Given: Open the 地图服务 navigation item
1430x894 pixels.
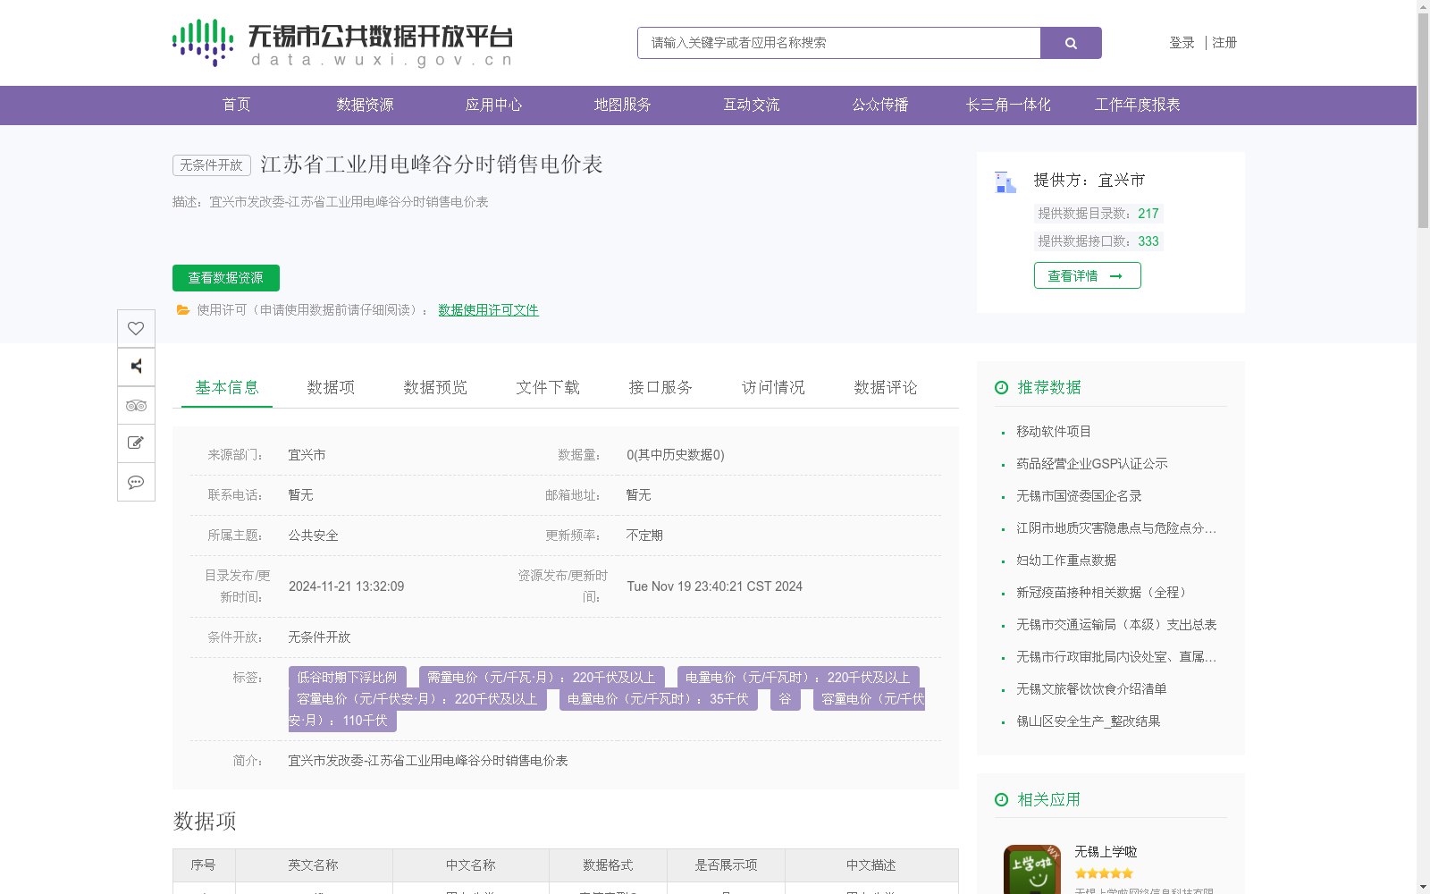Looking at the screenshot, I should 622,105.
